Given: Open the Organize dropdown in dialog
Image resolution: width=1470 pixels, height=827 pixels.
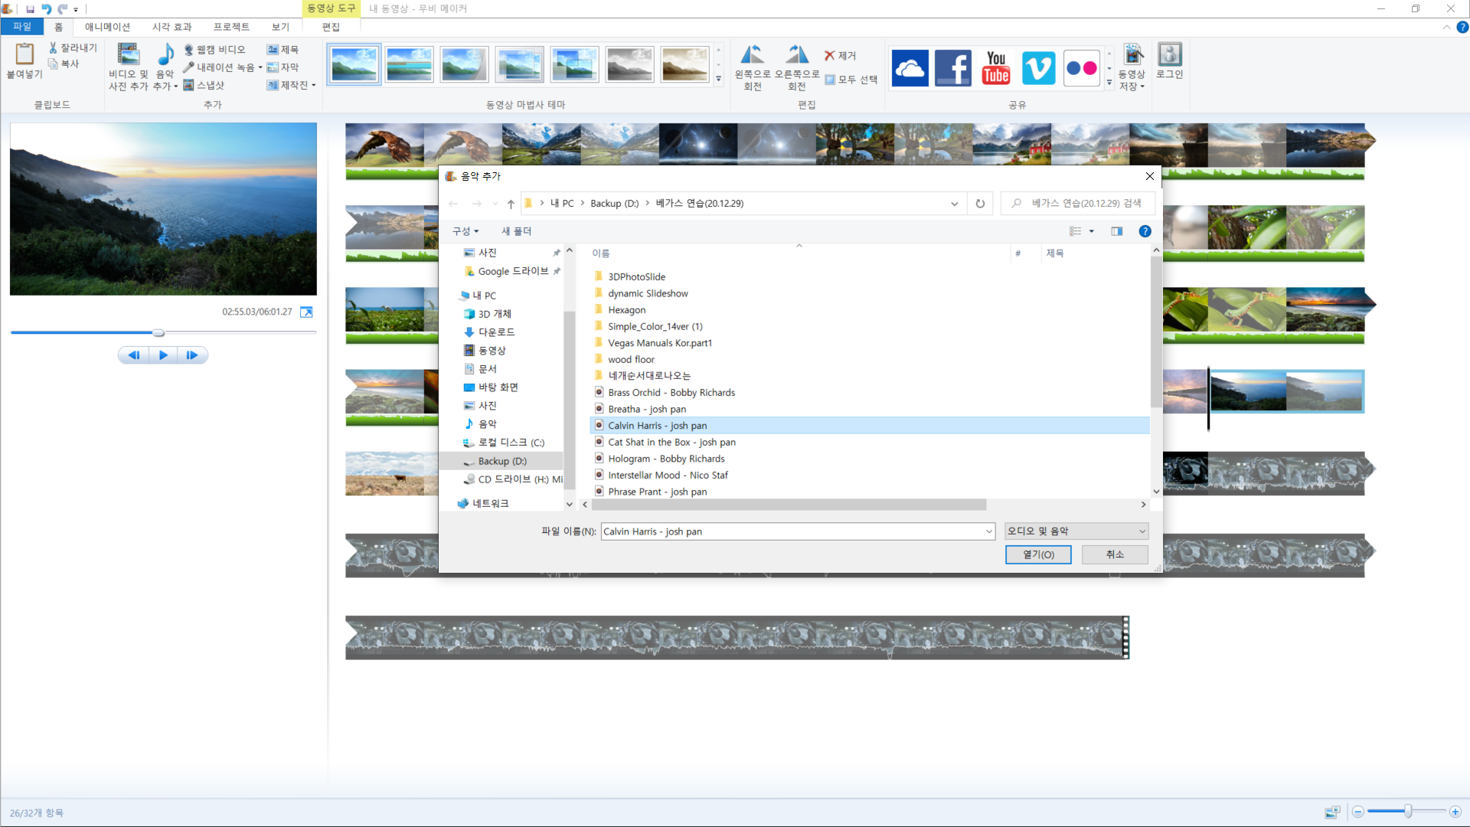Looking at the screenshot, I should (x=465, y=231).
